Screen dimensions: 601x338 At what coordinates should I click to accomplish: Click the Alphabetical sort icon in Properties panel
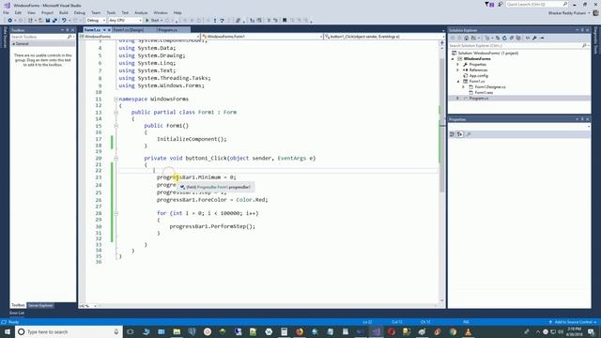pos(460,134)
